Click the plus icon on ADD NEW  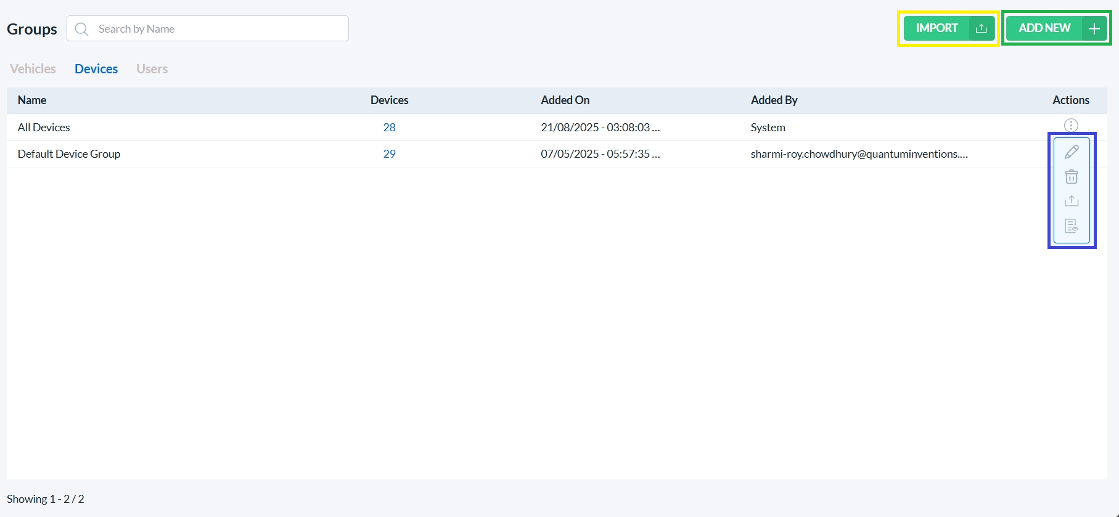[x=1094, y=28]
